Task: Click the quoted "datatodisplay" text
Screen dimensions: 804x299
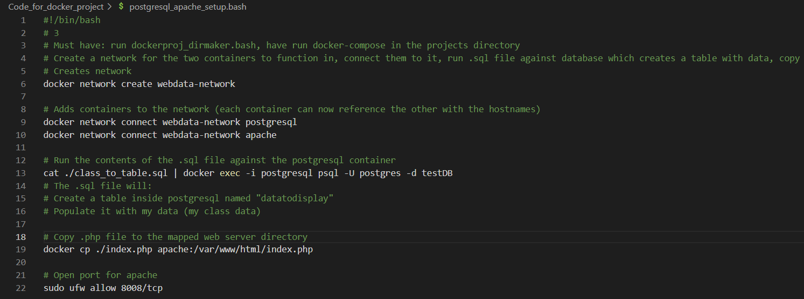Action: click(297, 199)
